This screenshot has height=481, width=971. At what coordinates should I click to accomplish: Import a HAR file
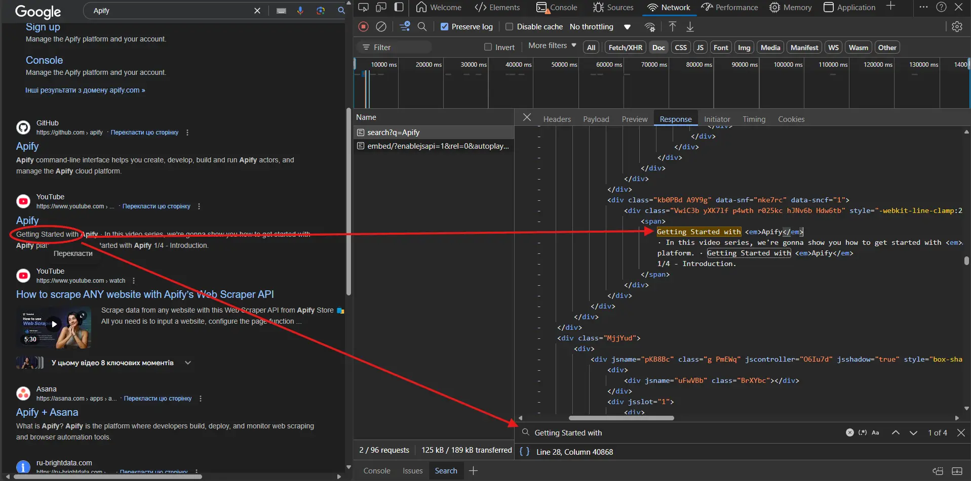click(x=672, y=27)
